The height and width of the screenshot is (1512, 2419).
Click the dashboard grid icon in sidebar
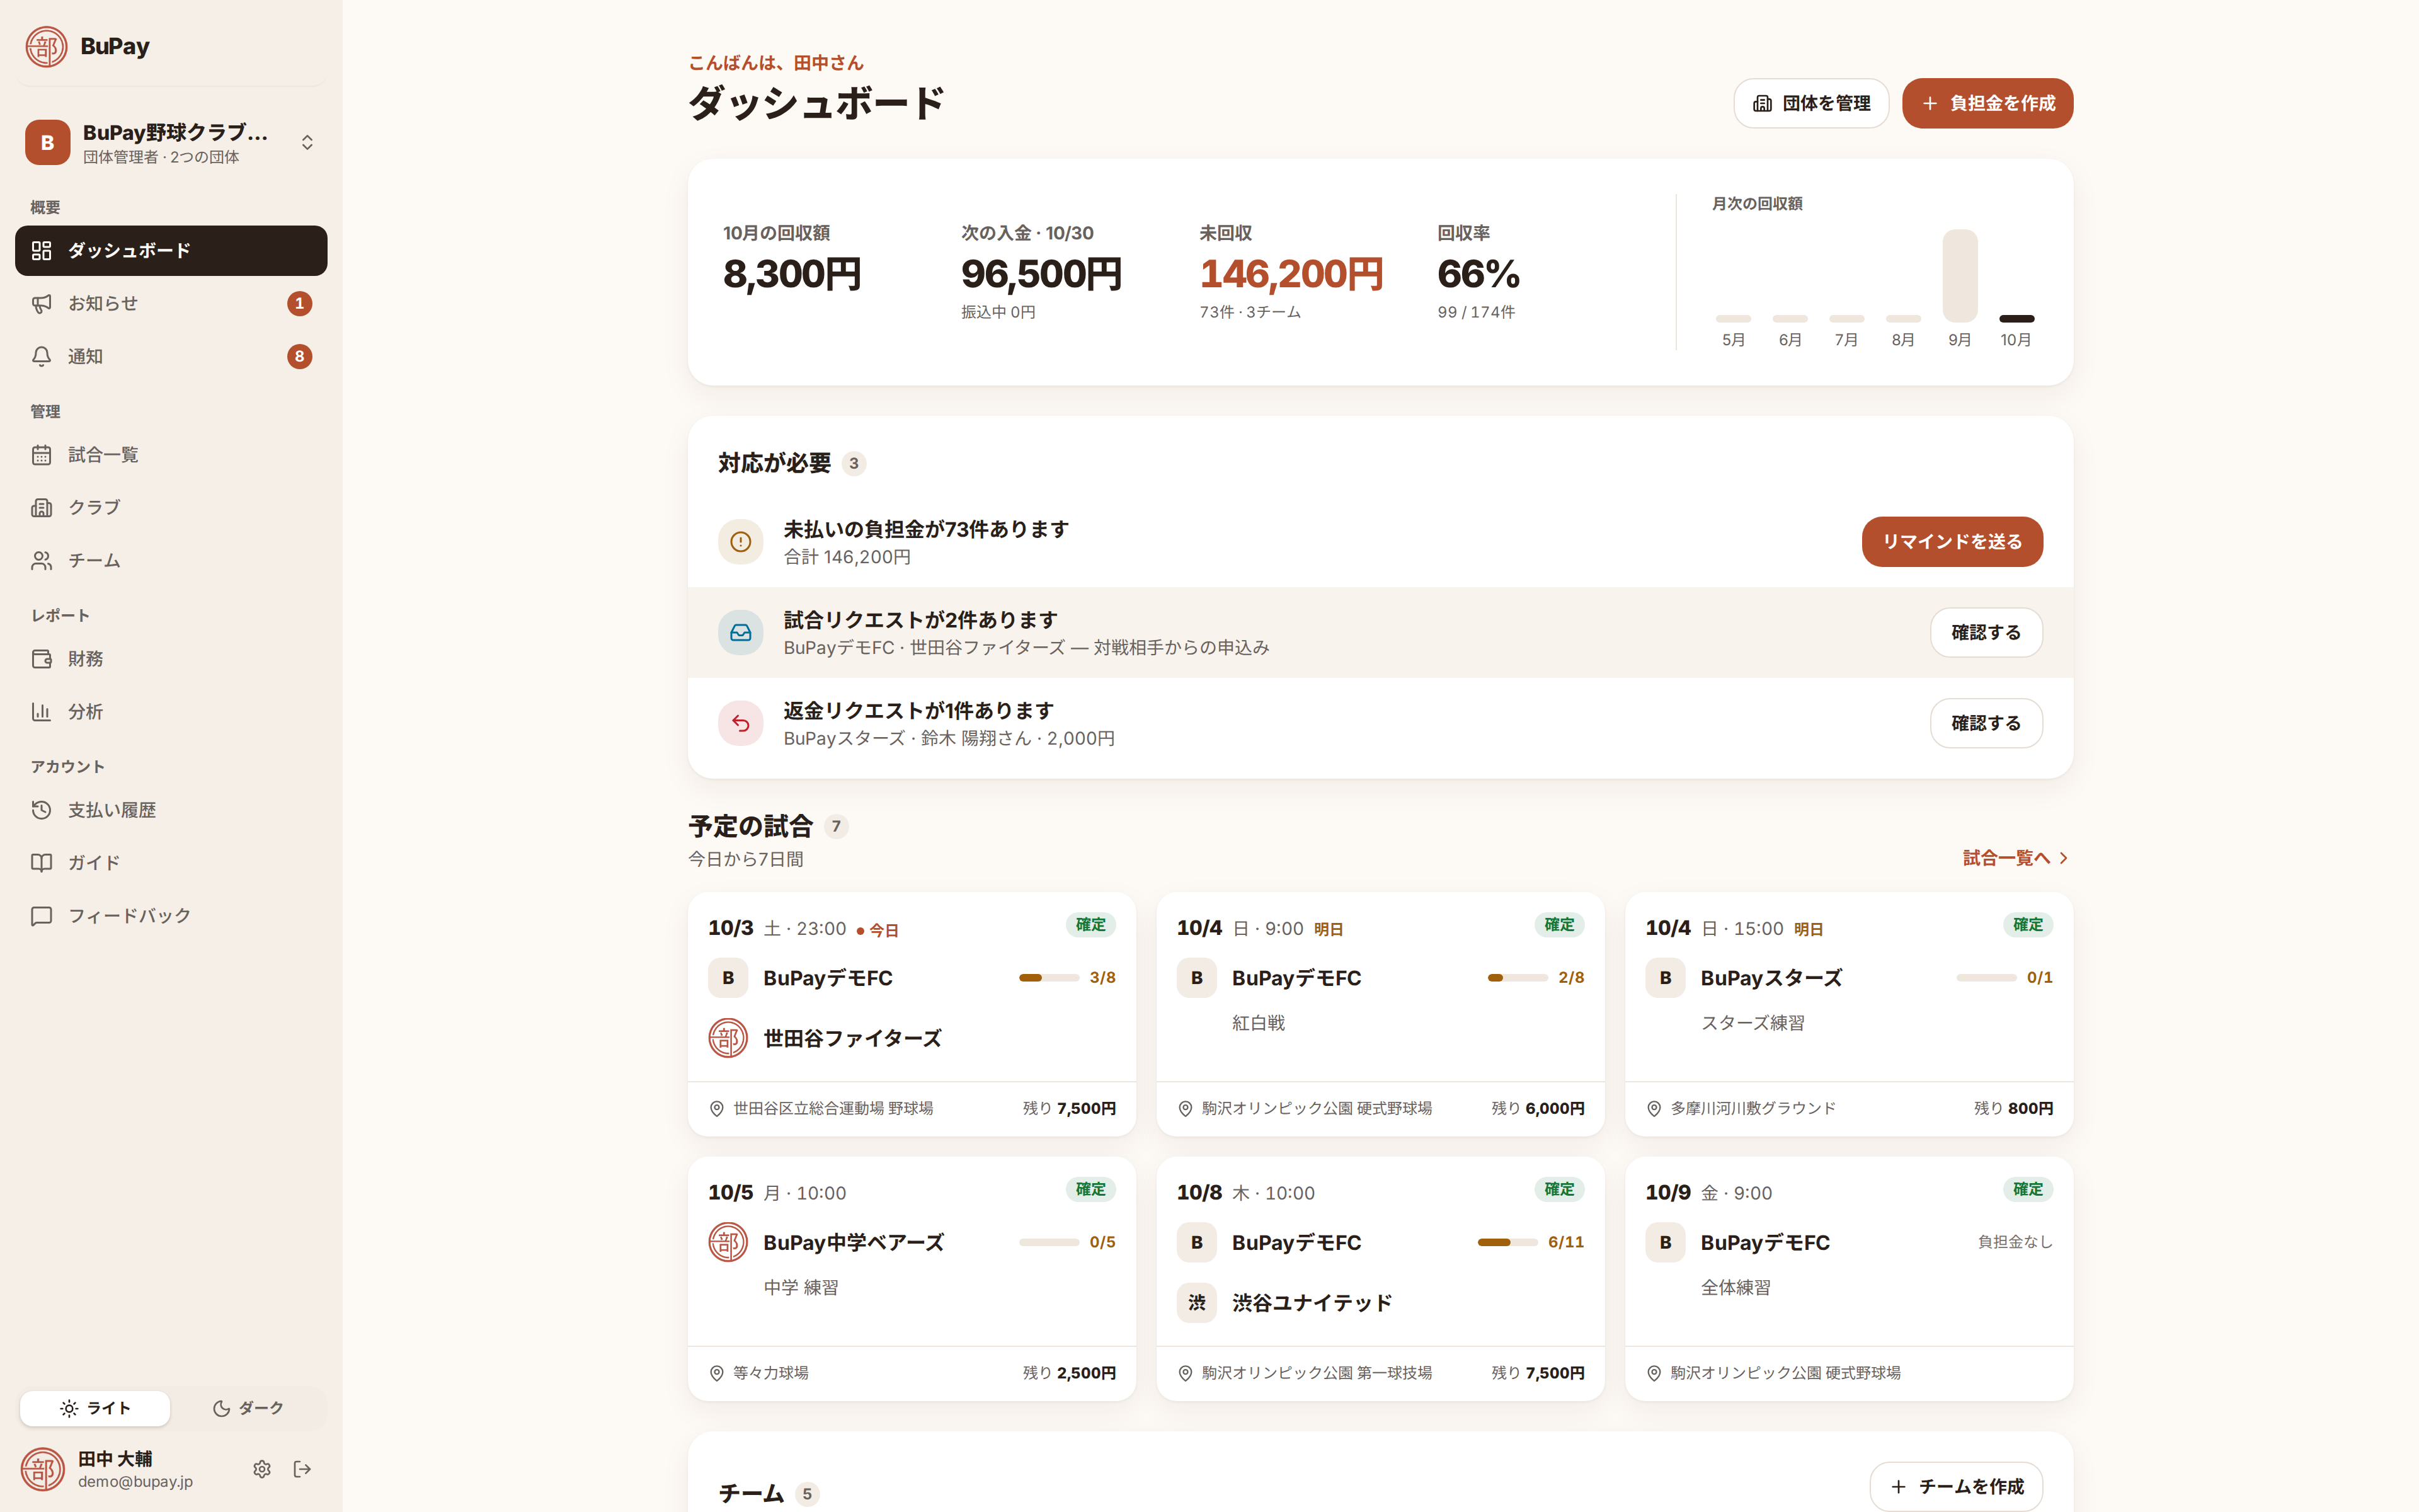41,250
